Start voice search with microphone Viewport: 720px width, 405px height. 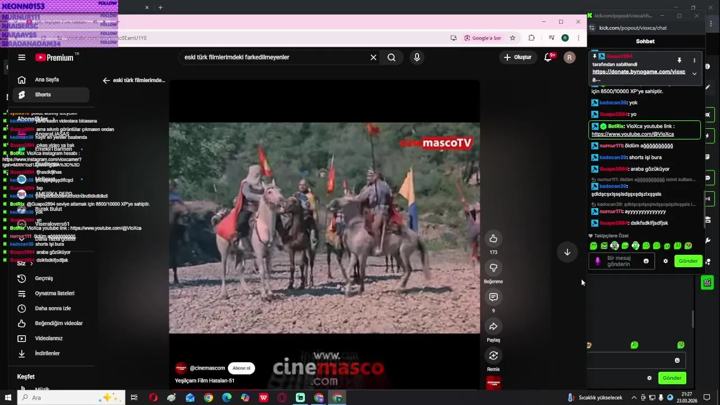click(x=417, y=57)
